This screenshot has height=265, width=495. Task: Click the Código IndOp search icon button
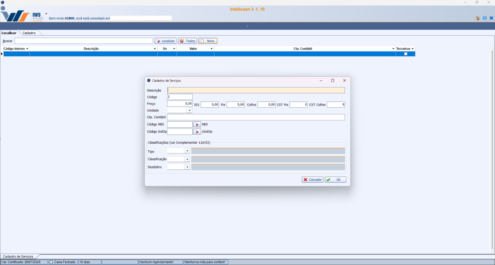(x=197, y=132)
